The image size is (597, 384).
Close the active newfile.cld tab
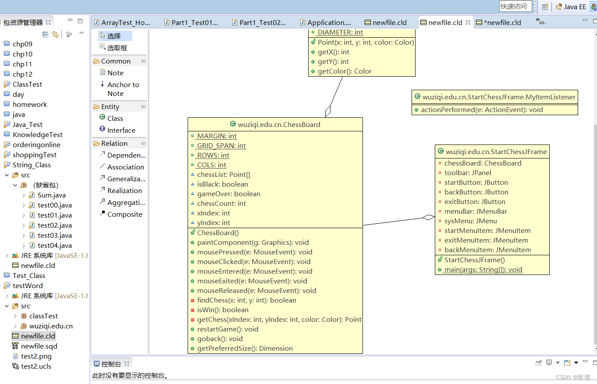468,22
